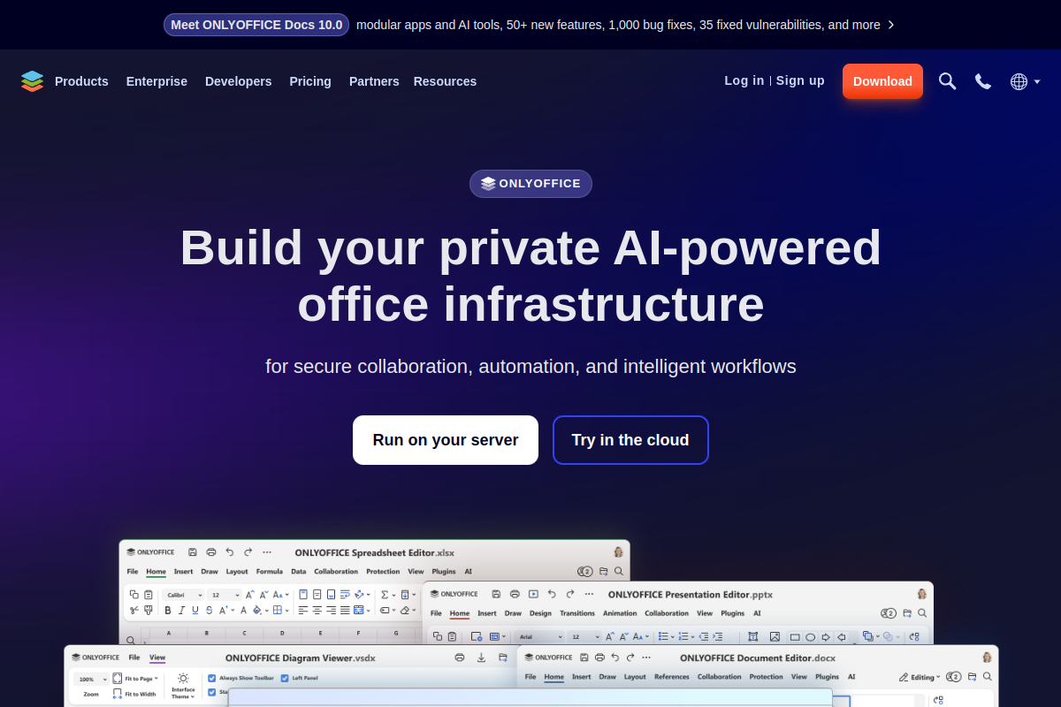The image size is (1061, 707).
Task: Click font color A icon in Spreadsheet Editor
Action: (x=243, y=611)
